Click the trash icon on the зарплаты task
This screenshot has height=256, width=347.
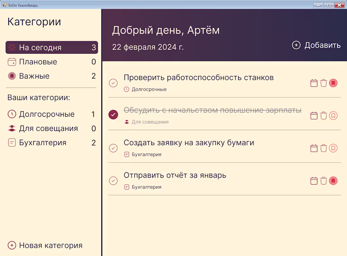point(324,115)
